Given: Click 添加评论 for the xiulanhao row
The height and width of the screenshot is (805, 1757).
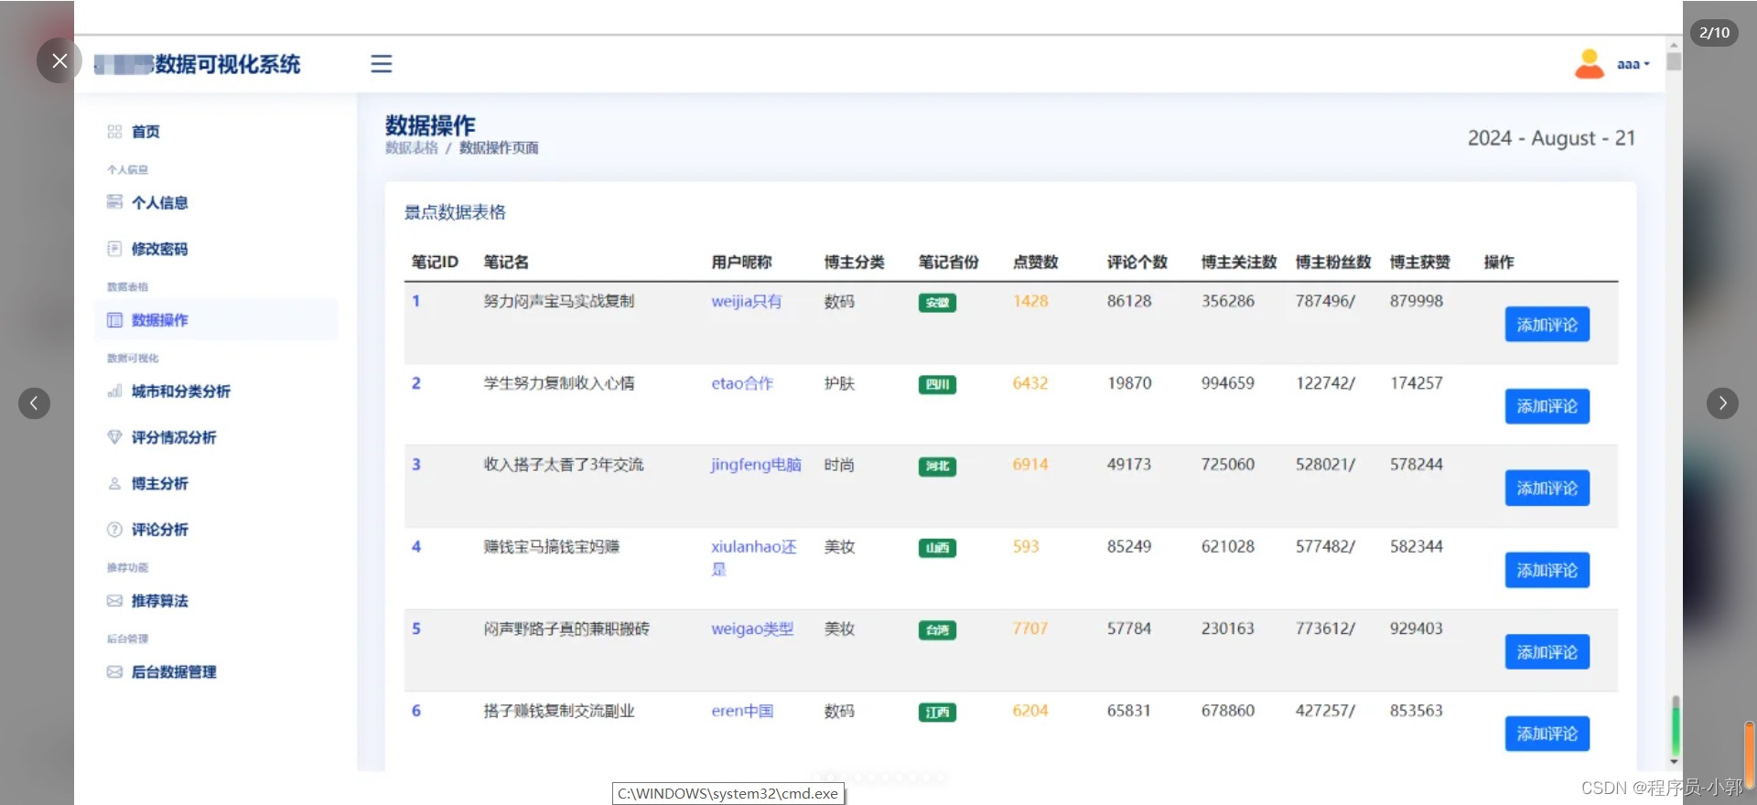Looking at the screenshot, I should click(x=1547, y=570).
